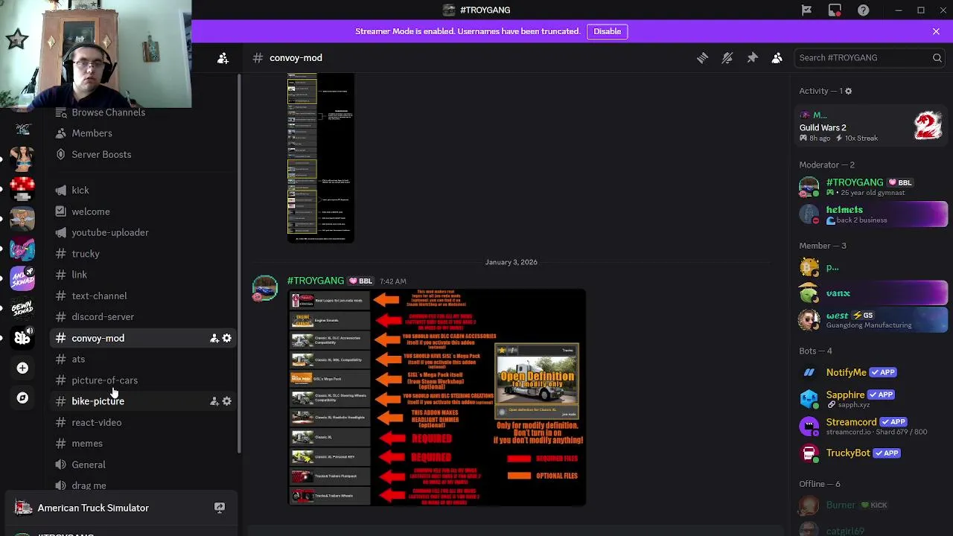
Task: Open Sapphire bot profile
Action: coord(871,399)
